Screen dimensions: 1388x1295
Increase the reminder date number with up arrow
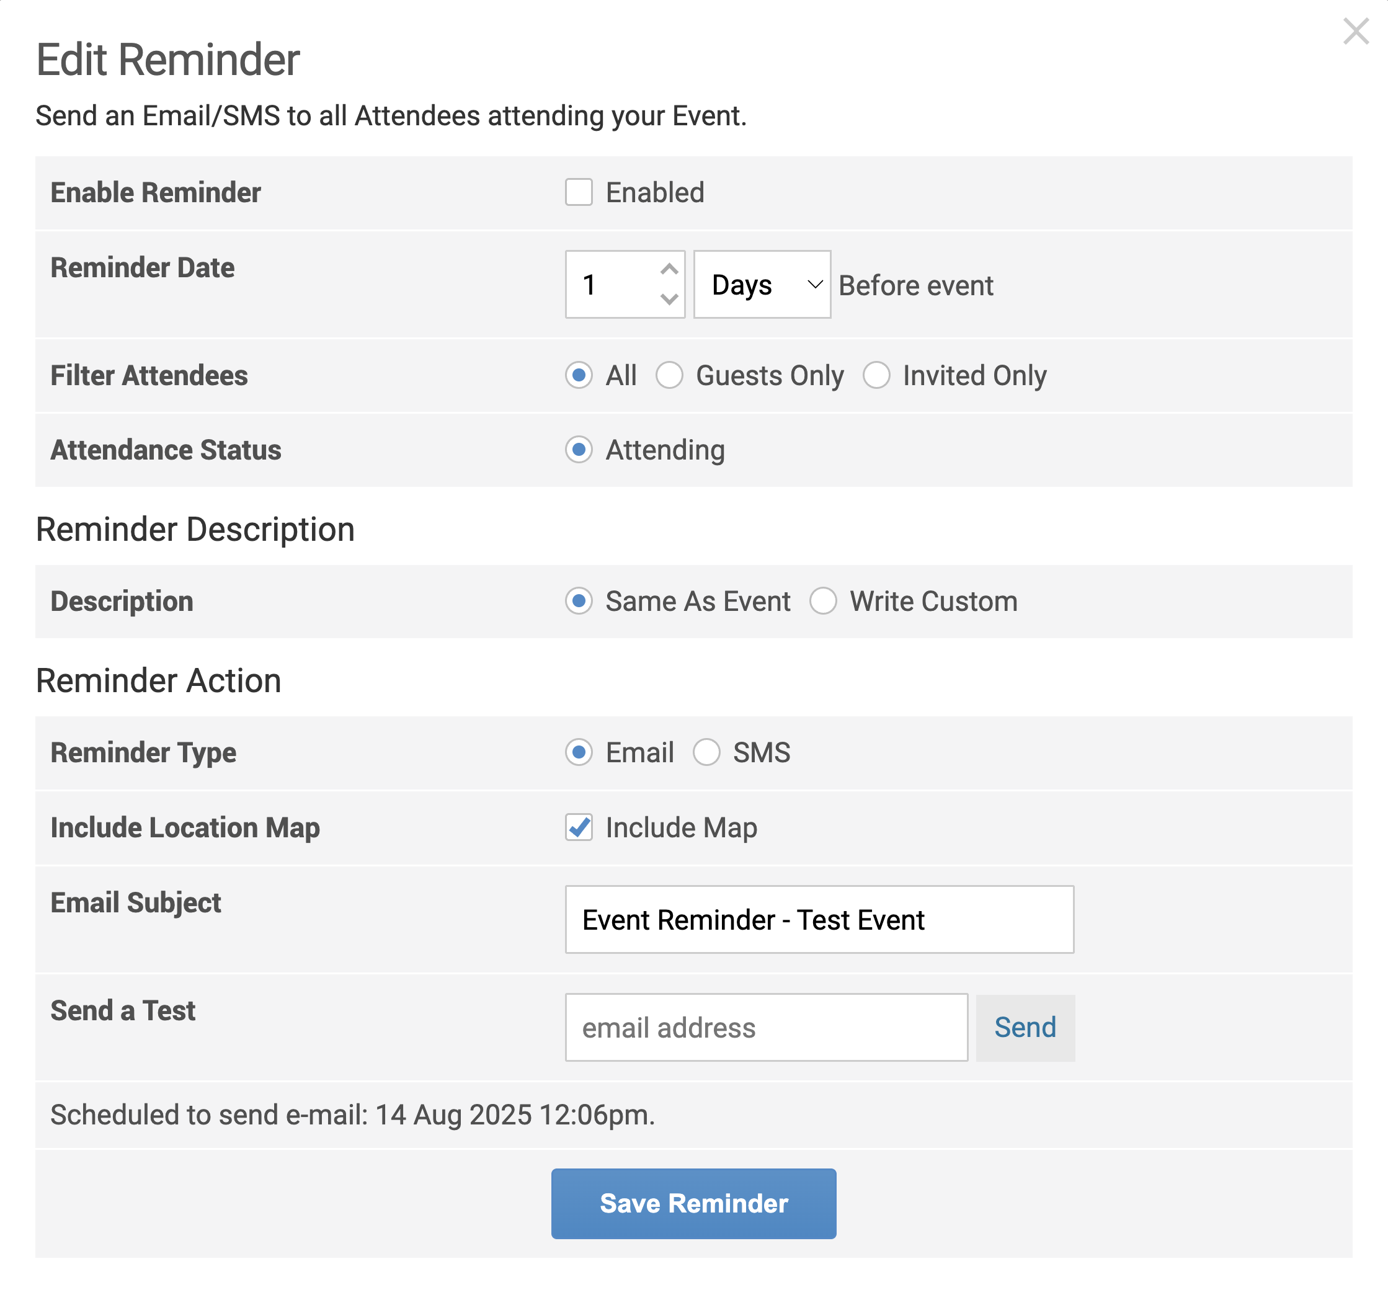(x=669, y=269)
